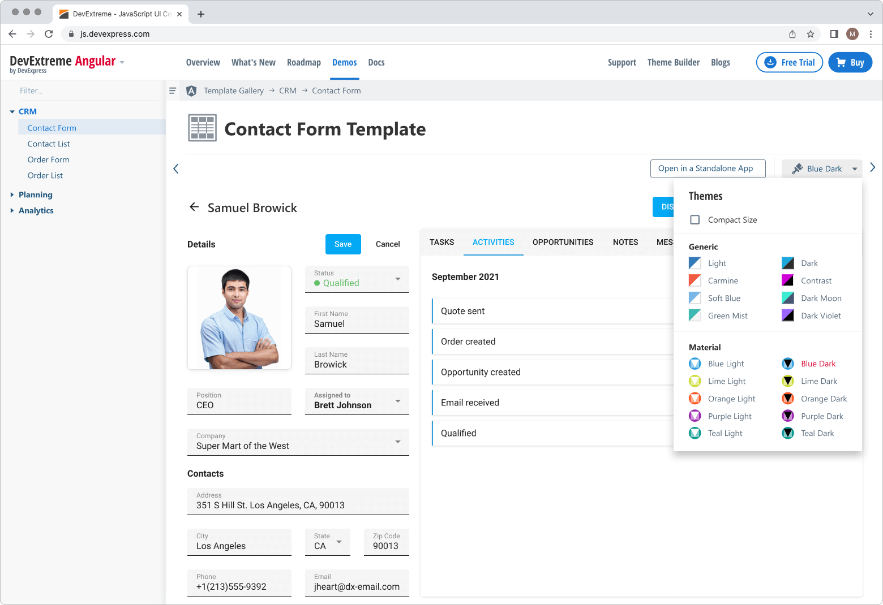
Task: Select the Soft Blue theme swatch
Action: 695,298
